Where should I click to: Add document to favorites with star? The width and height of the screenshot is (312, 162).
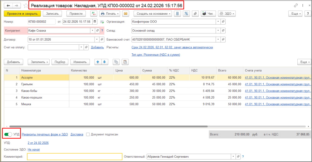26,6
